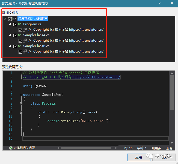Collapse the SampleClassB.cs tree node

point(10,46)
